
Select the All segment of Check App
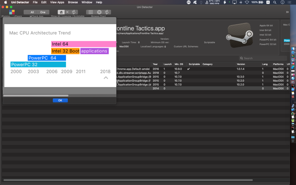32,12
